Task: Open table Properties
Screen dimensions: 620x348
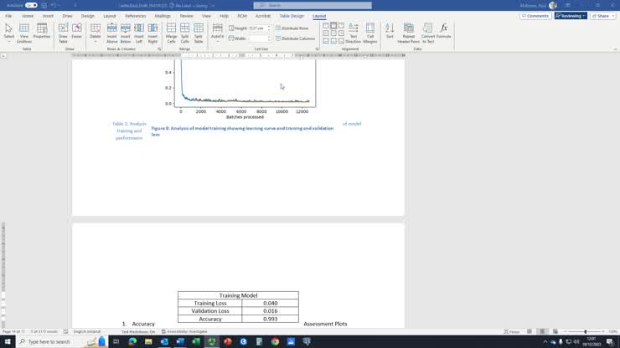Action: (x=41, y=32)
